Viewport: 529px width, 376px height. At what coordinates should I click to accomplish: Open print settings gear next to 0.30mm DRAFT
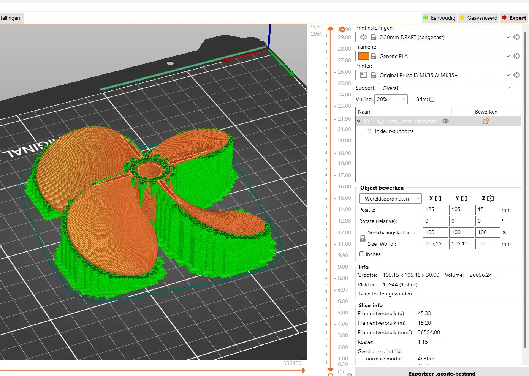(x=516, y=37)
